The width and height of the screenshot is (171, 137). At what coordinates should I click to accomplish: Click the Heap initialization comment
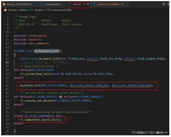pos(40,66)
